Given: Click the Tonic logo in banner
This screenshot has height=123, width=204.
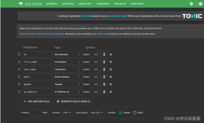Looking at the screenshot, I should coord(192,16).
